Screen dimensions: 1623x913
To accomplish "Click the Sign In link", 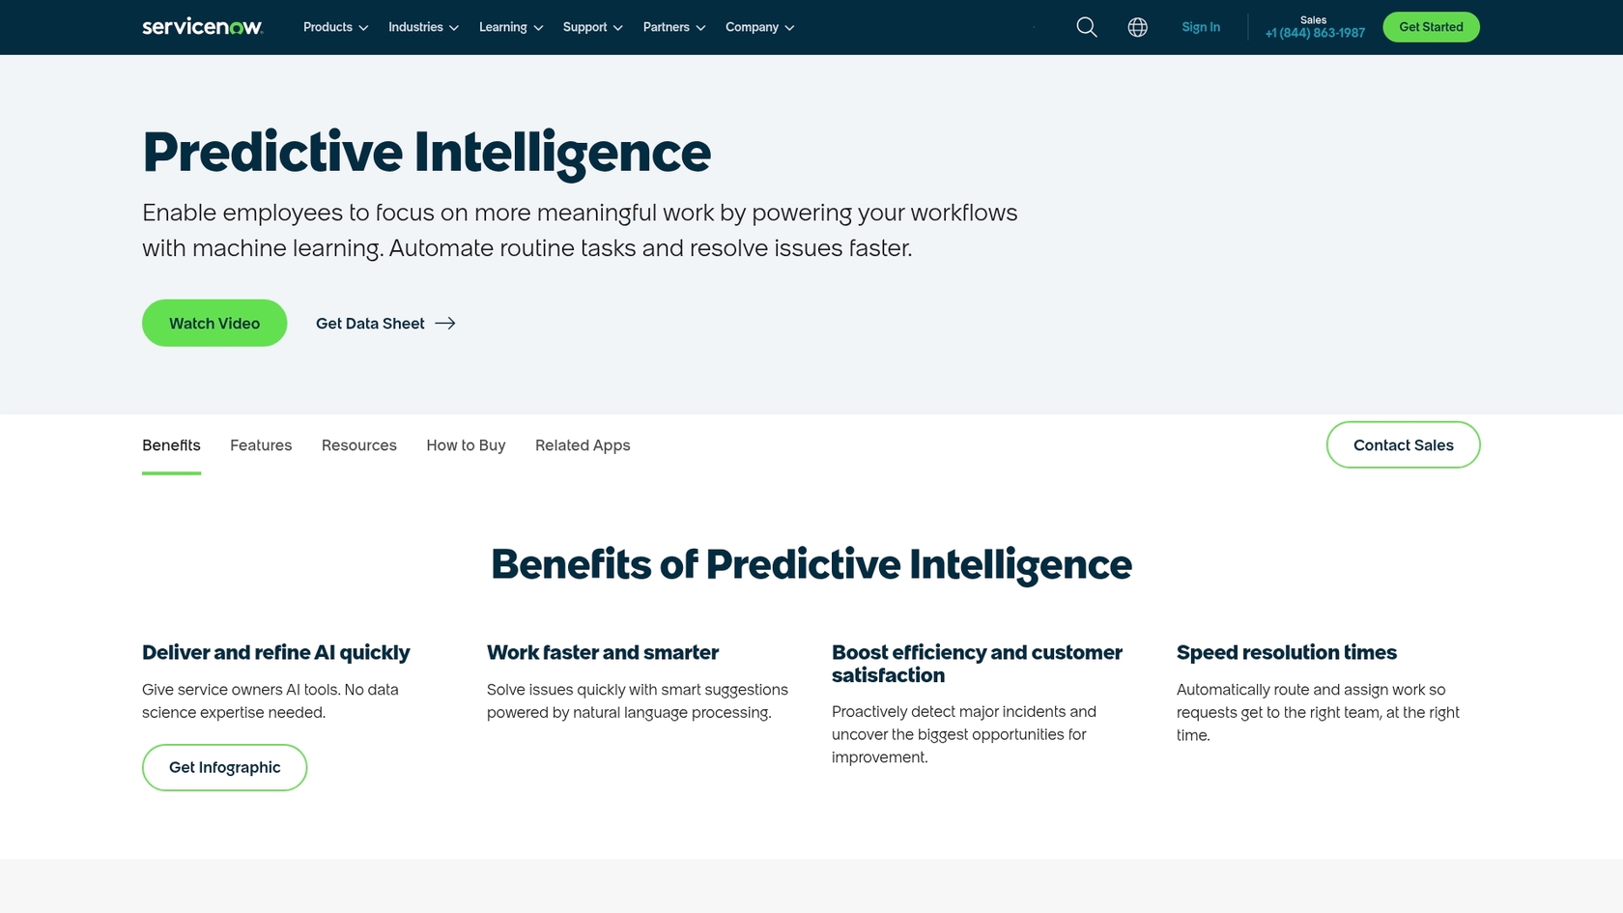I will [x=1201, y=27].
